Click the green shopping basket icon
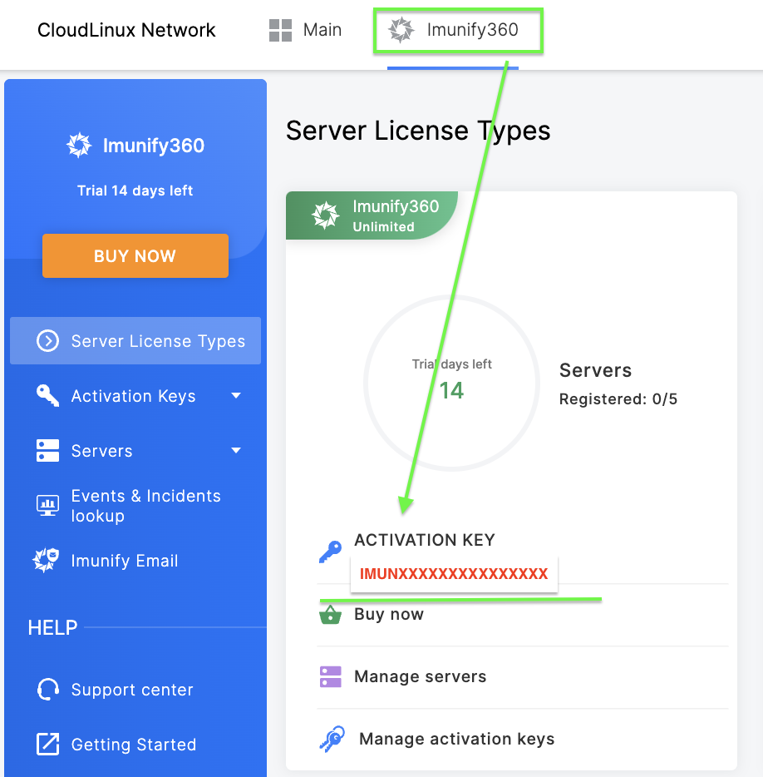The width and height of the screenshot is (763, 777). 330,615
